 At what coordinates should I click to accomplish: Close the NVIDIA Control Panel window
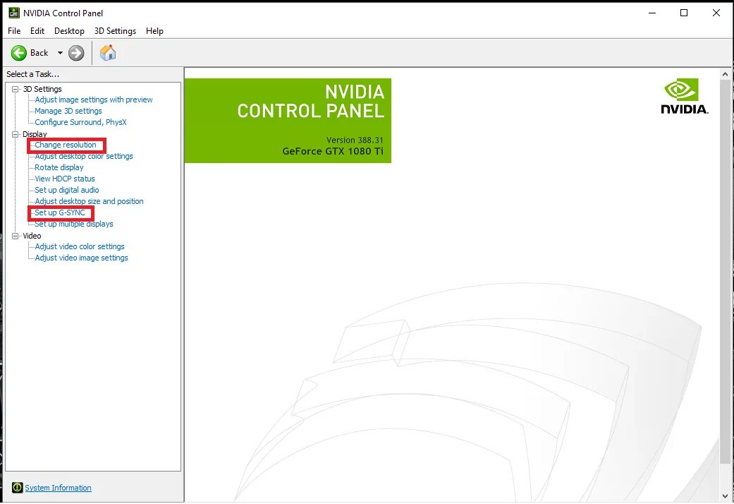716,13
